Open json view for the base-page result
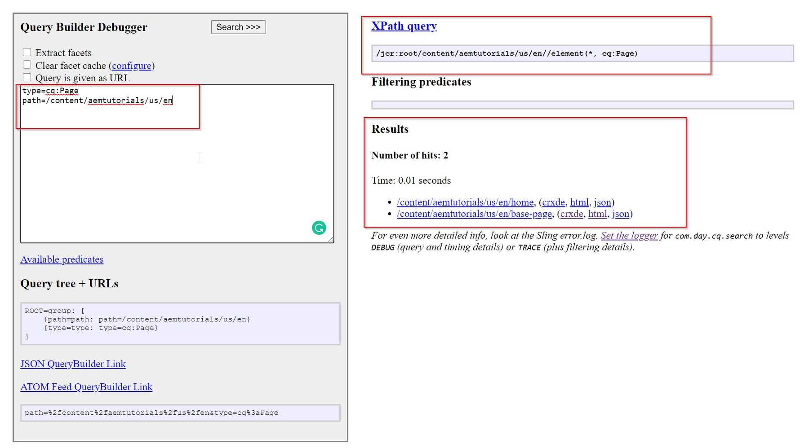Screen dimensions: 809x448 click(x=620, y=214)
